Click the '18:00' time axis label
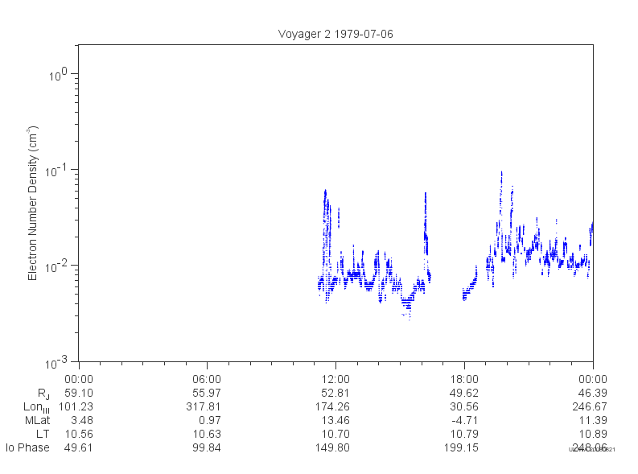 464,379
